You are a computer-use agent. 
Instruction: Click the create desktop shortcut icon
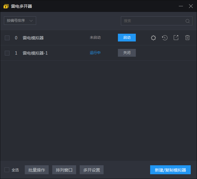pos(176,38)
